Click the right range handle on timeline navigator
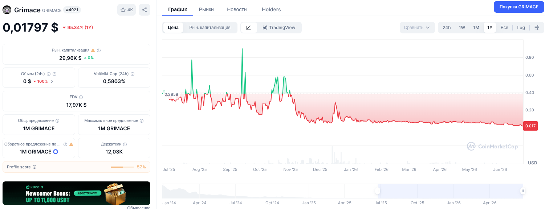 523,191
